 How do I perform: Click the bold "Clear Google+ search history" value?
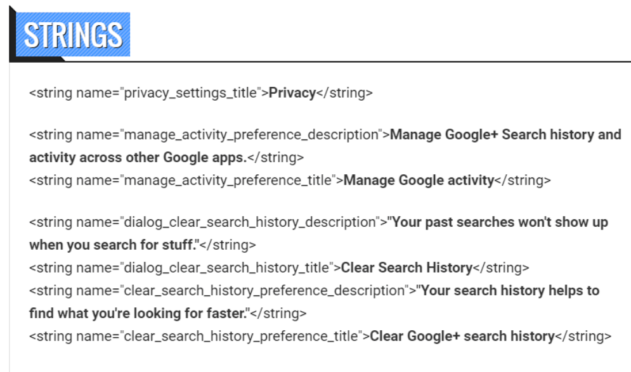pos(462,336)
